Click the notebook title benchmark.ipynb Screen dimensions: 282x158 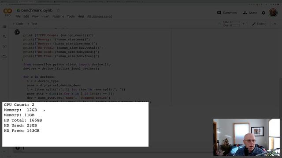pos(37,11)
